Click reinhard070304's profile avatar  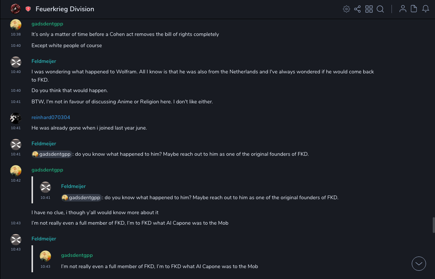16,118
